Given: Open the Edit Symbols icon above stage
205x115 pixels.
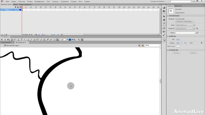Looking at the screenshot, I should point(143,45).
